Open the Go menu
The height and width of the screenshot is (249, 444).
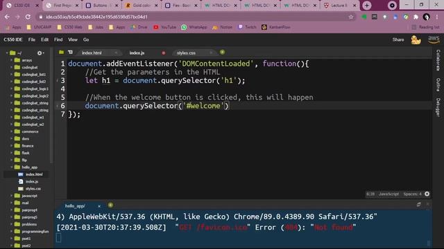pos(86,40)
